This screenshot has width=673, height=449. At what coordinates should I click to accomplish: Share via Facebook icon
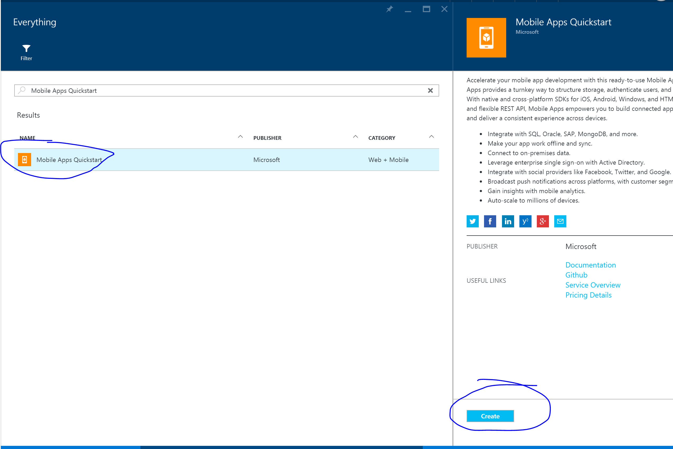point(490,221)
